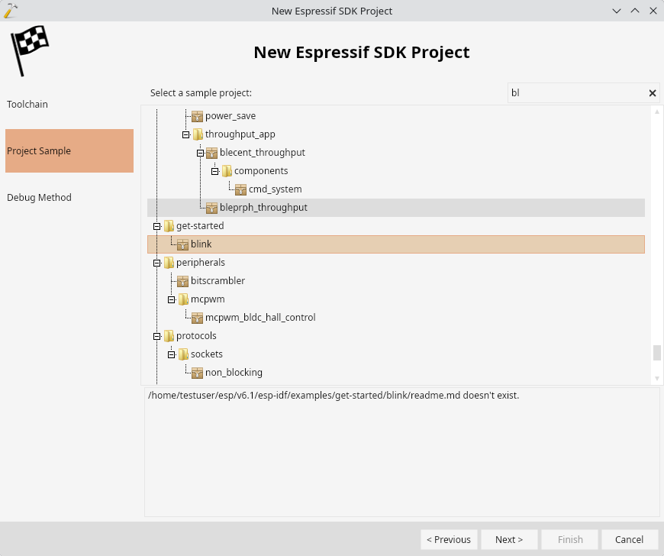This screenshot has width=664, height=556.
Task: Collapse the peripherals folder node
Action: pyautogui.click(x=156, y=263)
